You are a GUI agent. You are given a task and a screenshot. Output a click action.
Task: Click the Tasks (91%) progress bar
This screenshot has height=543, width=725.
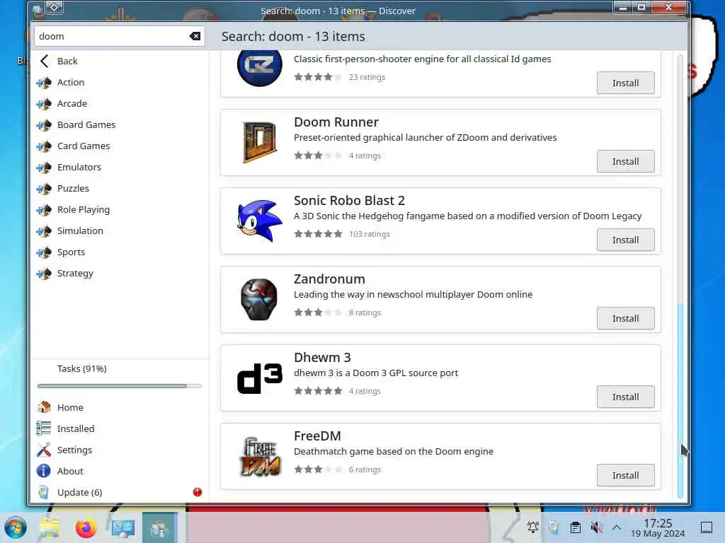point(119,386)
